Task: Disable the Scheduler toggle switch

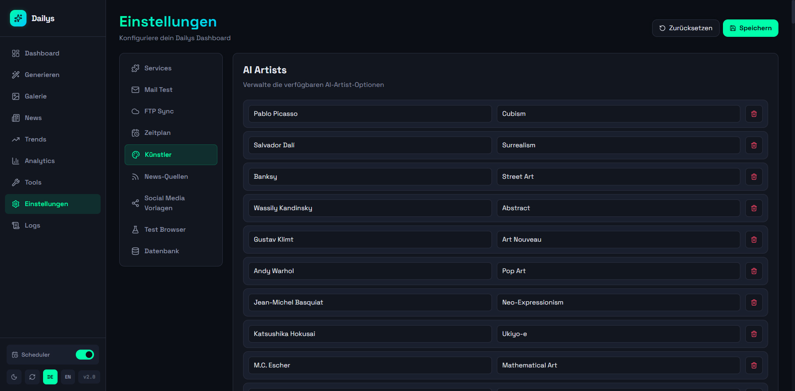Action: [x=85, y=355]
